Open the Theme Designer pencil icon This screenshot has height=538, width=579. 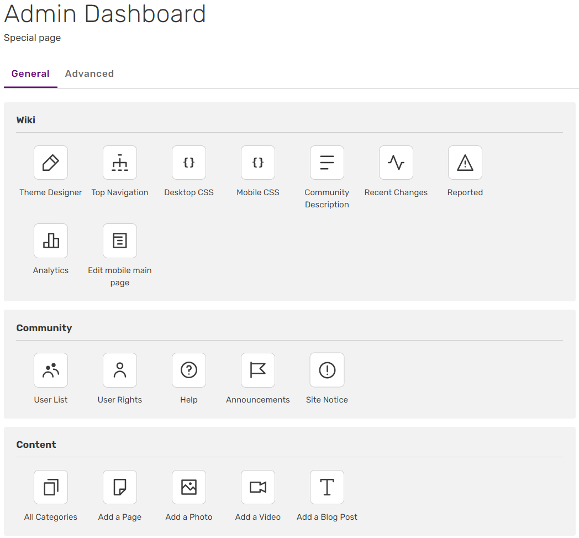(51, 163)
